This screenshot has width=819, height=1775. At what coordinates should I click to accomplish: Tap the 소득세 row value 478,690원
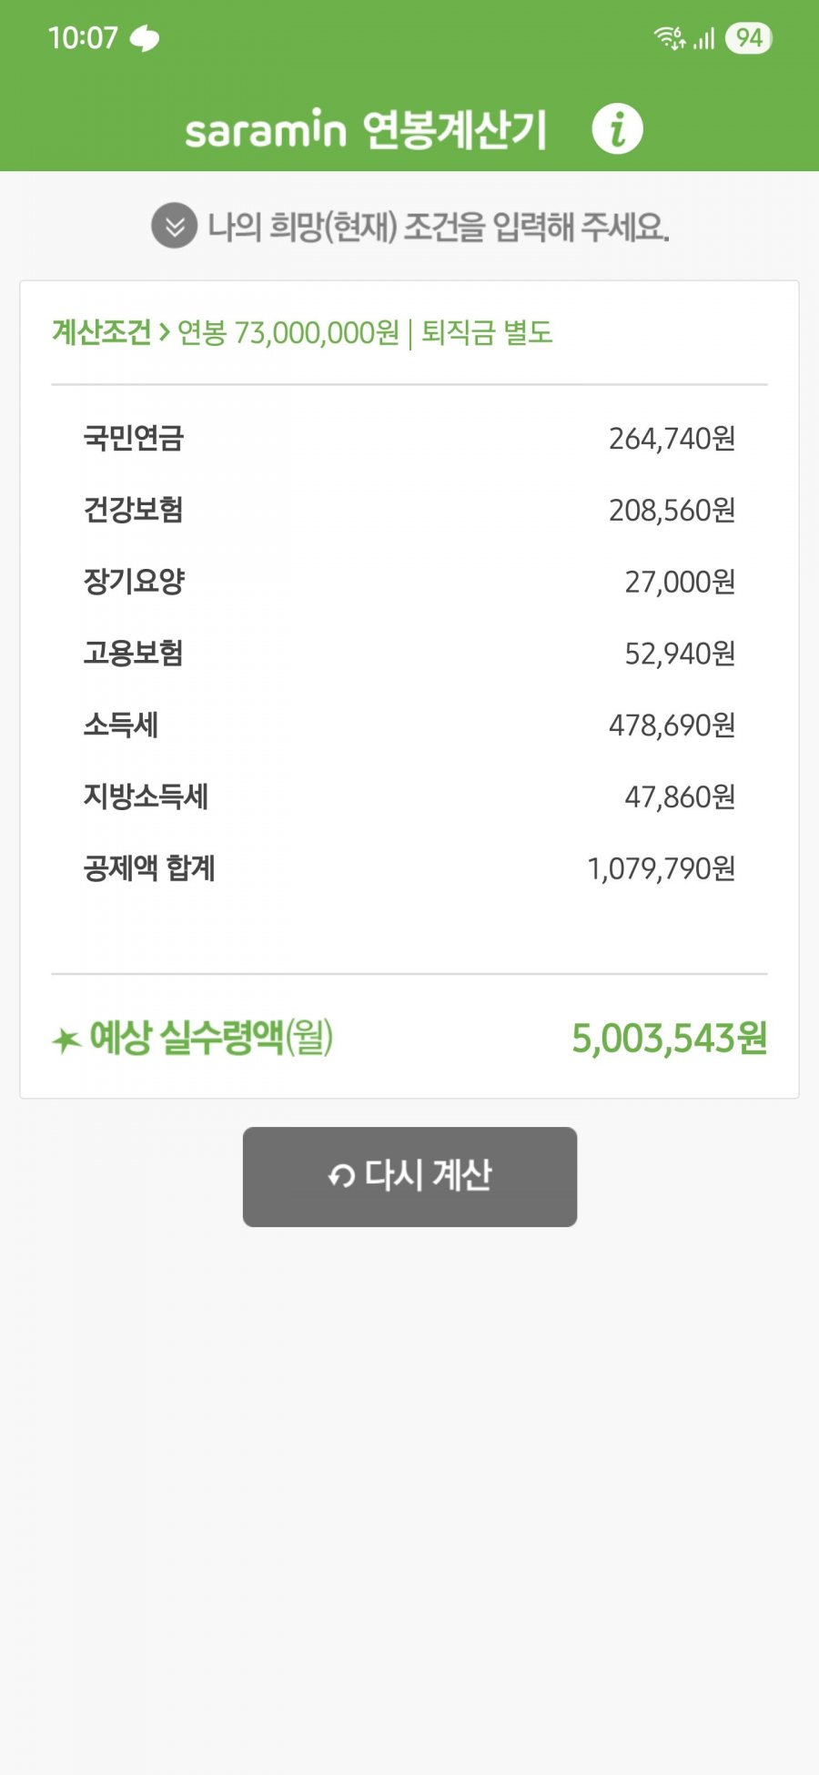(672, 725)
